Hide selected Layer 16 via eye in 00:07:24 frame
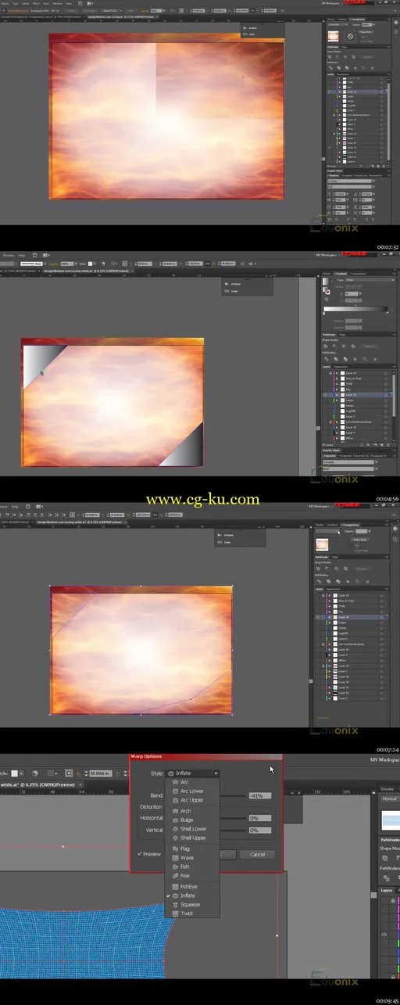Screen dimensions: 400x1005 (317, 617)
